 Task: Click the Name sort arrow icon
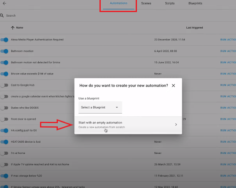coord(12,28)
